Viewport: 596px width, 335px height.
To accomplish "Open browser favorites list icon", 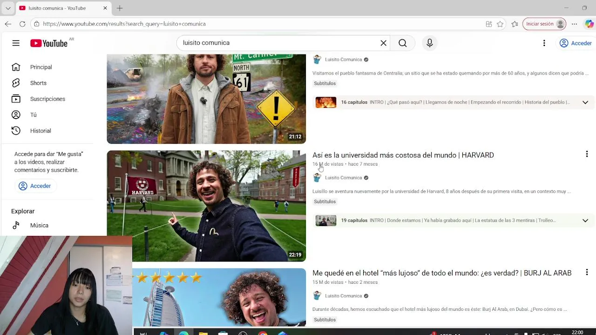I will pyautogui.click(x=515, y=24).
